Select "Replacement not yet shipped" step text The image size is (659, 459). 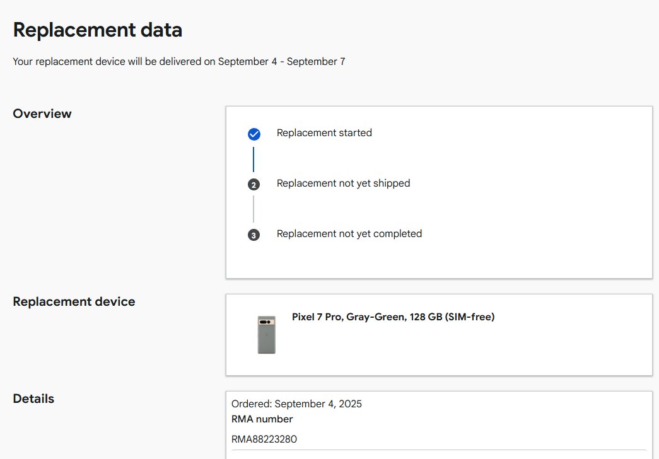[343, 183]
